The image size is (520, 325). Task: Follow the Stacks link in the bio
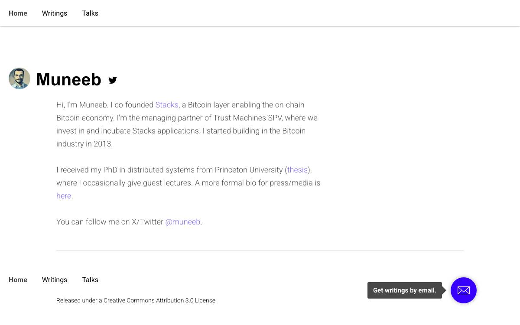point(167,105)
